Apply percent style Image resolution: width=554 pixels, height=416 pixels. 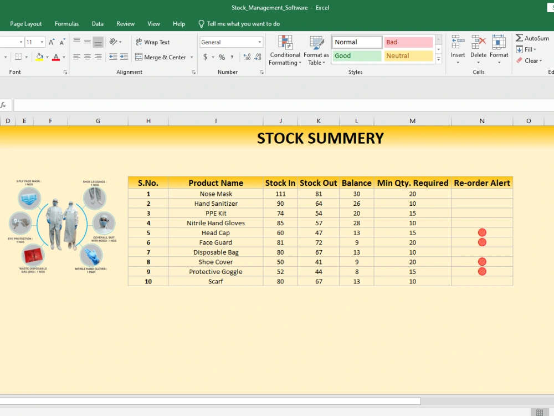(x=222, y=57)
